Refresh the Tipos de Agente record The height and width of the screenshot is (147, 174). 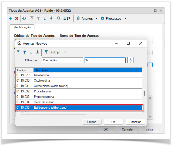[x=24, y=18]
